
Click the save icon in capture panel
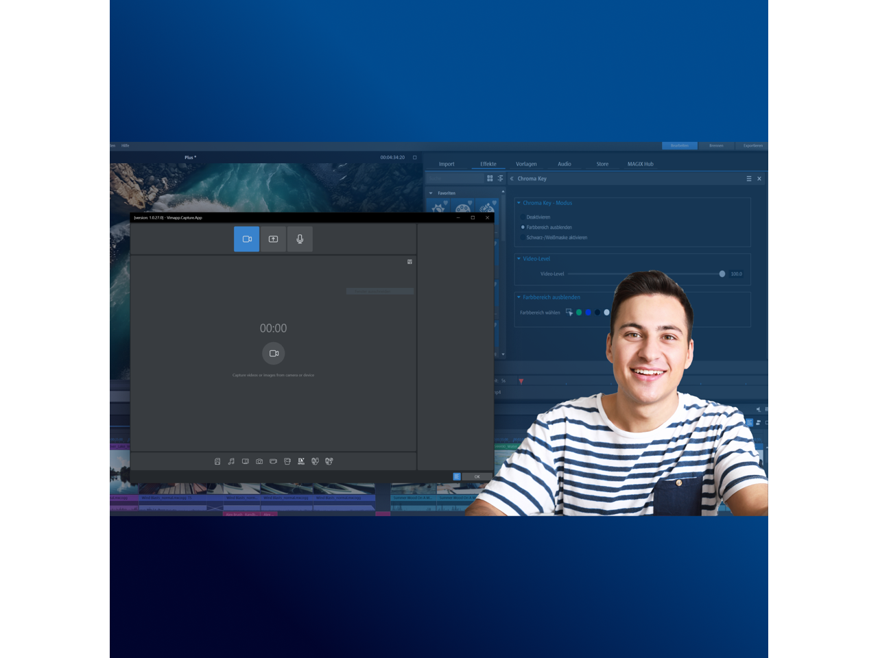coord(410,262)
